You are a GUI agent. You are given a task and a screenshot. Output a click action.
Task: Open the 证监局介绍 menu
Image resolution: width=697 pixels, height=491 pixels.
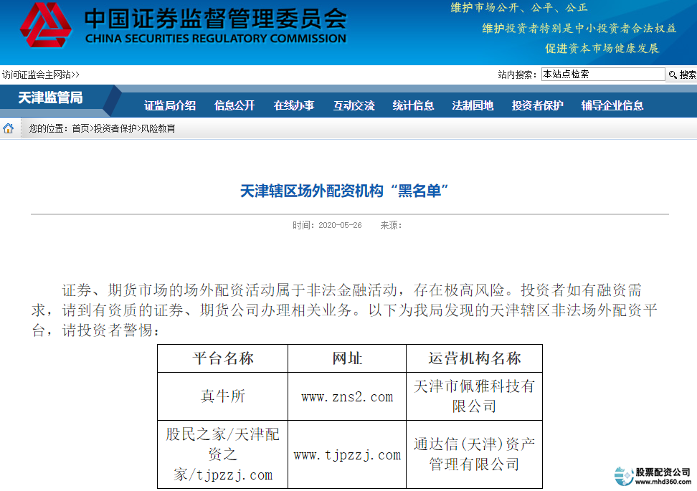pyautogui.click(x=170, y=105)
